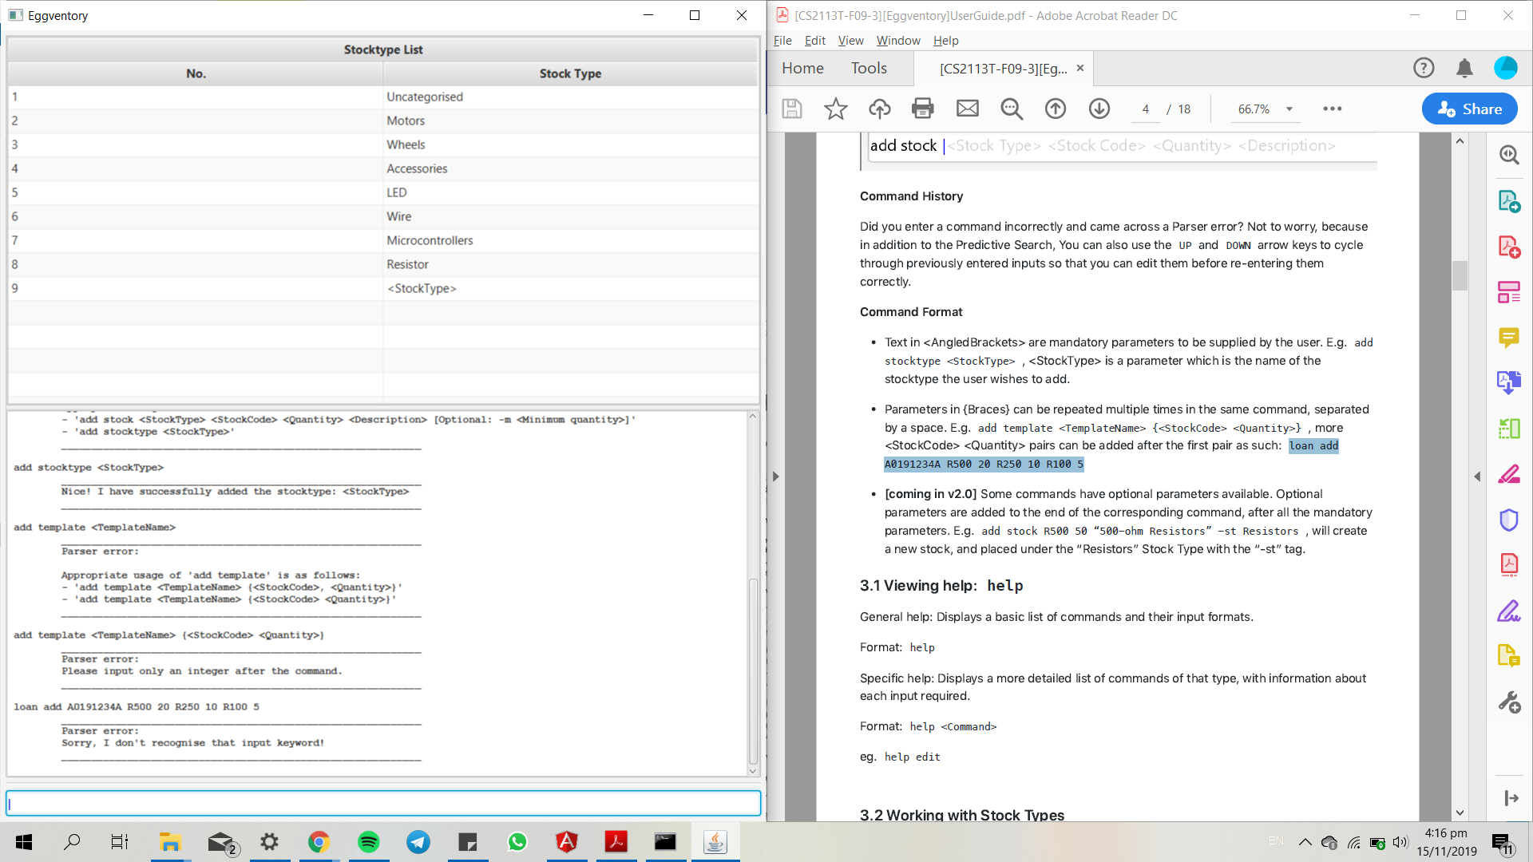Click the Print file icon

click(923, 109)
